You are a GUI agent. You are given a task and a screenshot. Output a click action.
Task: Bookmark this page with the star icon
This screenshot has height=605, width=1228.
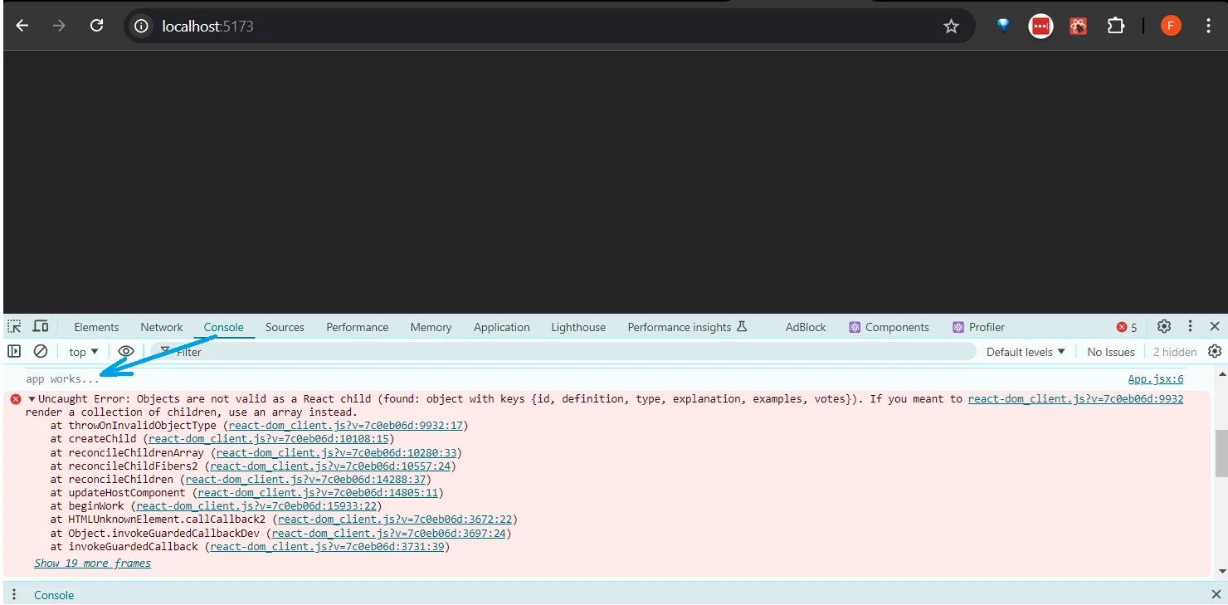[x=952, y=27]
